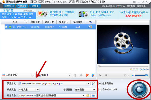Click the 原始长度 column header

click(35, 22)
